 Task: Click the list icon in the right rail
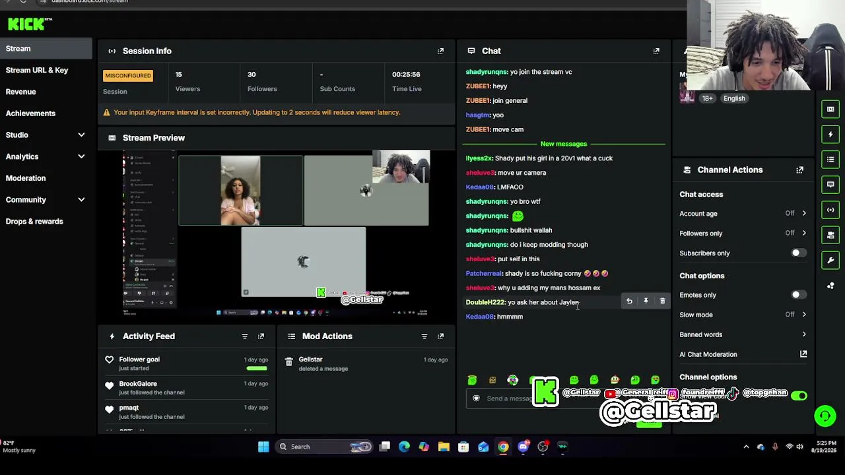(x=830, y=160)
